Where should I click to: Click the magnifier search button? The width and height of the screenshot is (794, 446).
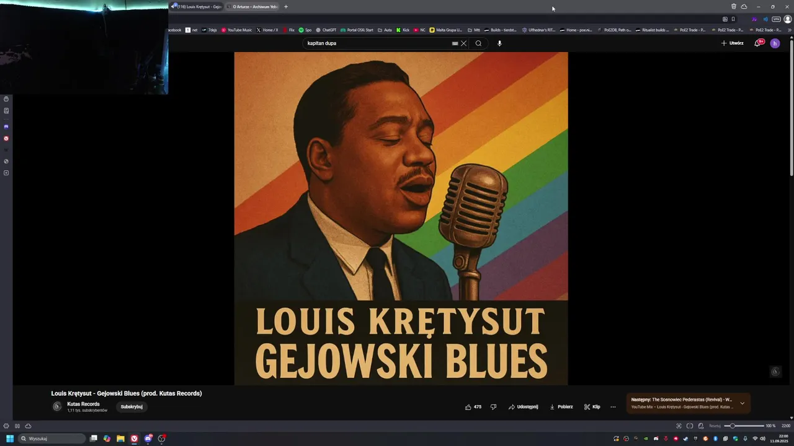point(478,43)
